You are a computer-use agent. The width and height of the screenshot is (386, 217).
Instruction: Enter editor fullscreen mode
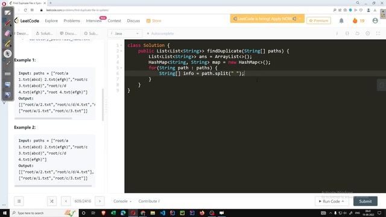[378, 34]
